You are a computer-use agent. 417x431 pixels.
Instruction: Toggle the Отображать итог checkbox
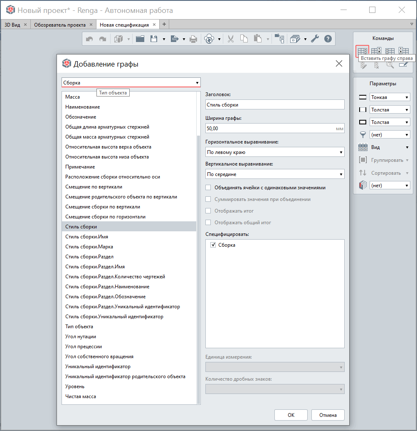coord(208,211)
